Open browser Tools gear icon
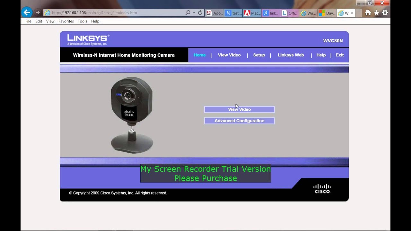 pyautogui.click(x=385, y=13)
